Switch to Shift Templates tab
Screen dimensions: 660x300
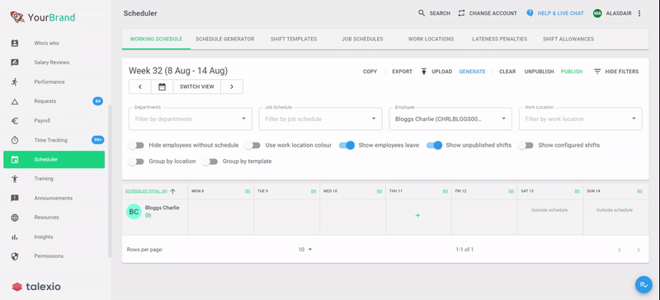click(x=294, y=39)
